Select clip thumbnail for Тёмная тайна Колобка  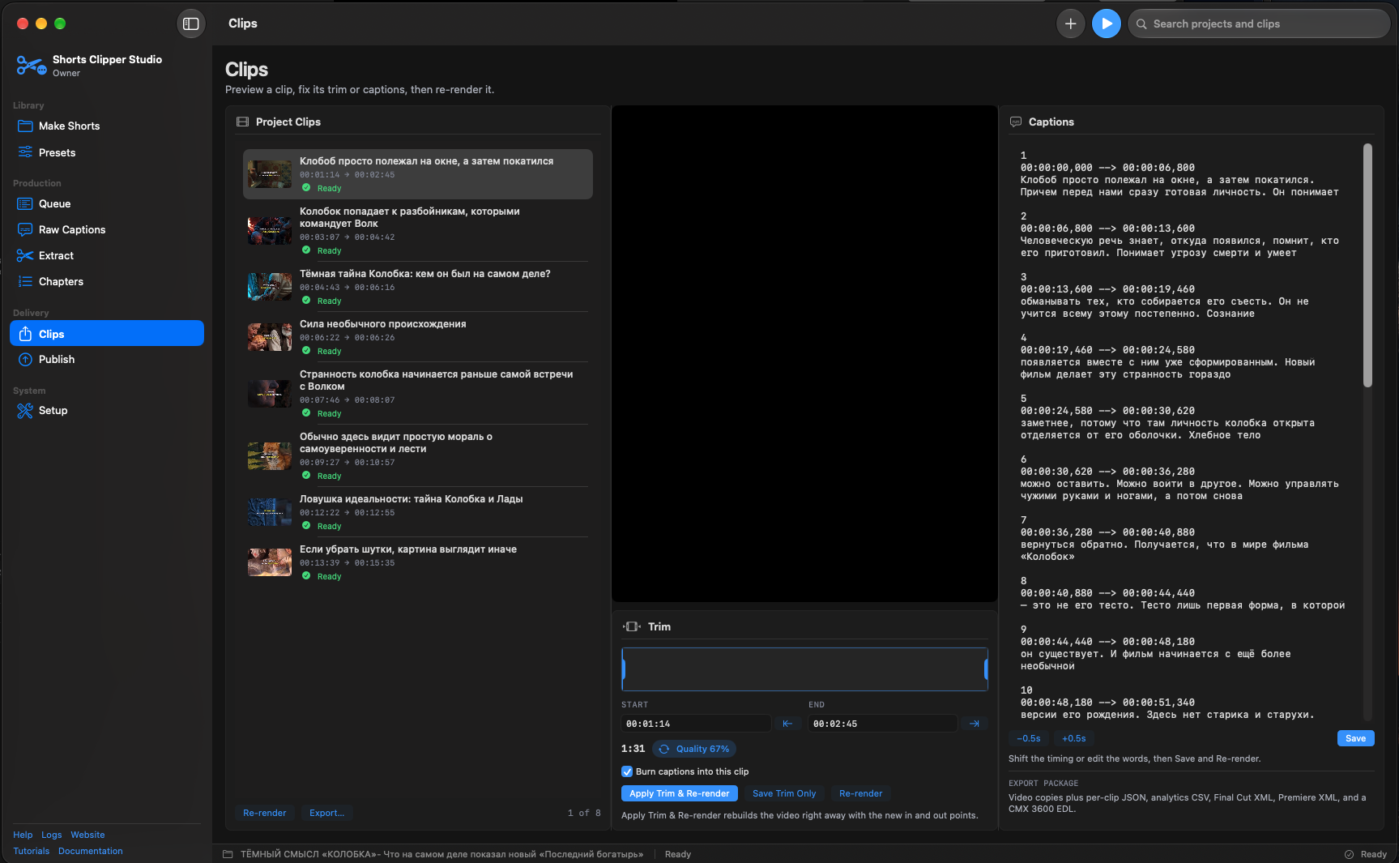[270, 287]
